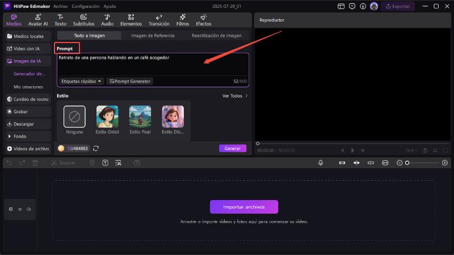Zoom in the timeline with plus
The width and height of the screenshot is (454, 255).
coord(445,163)
